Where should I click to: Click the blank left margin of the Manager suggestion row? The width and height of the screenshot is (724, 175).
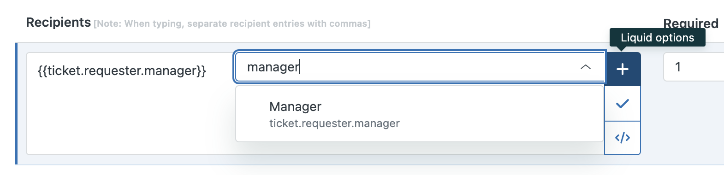click(252, 114)
